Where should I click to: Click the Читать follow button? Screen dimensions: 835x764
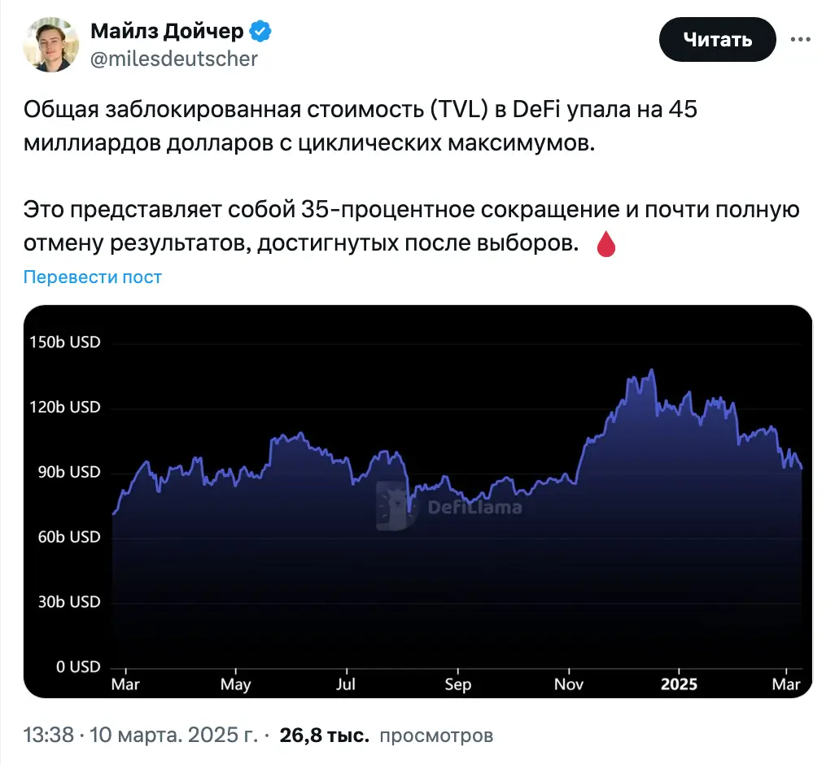(x=717, y=39)
